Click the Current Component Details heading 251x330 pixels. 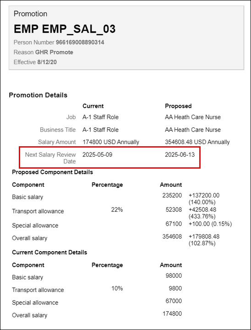point(49,253)
